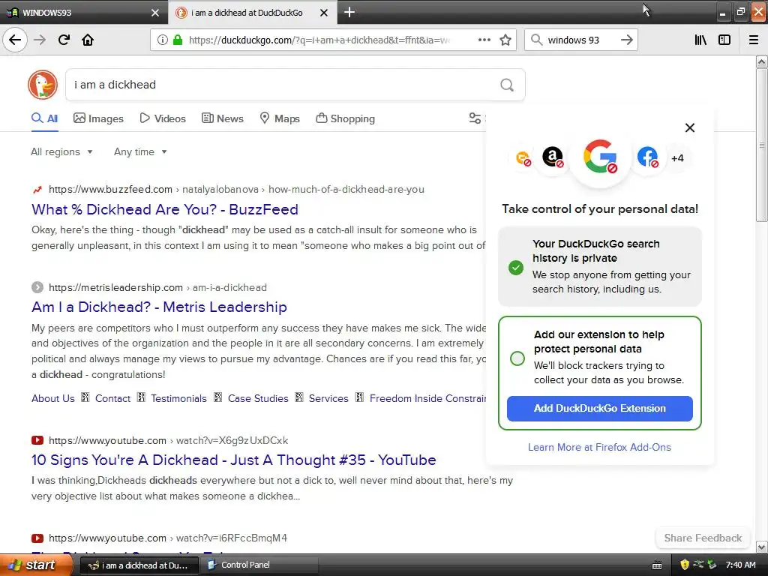Click the Windows start button
Viewport: 768px width, 576px height.
coord(36,565)
